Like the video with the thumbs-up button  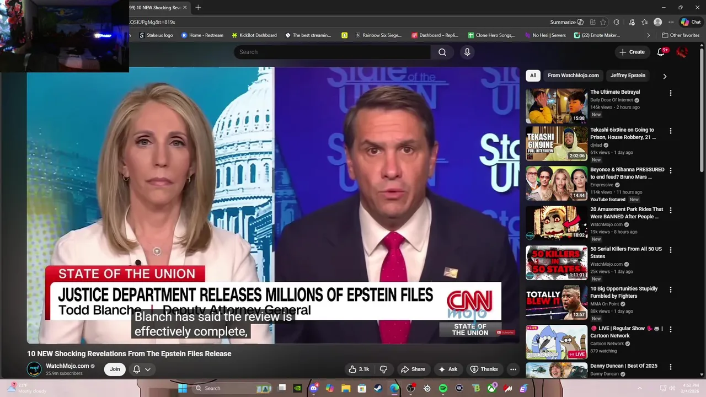click(359, 369)
